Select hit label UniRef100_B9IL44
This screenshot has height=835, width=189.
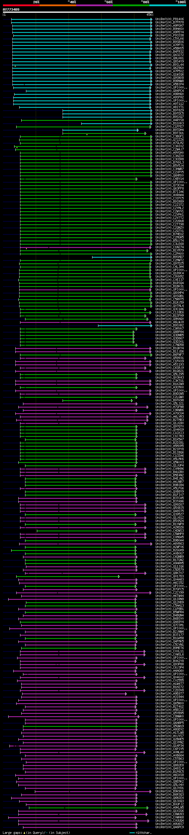(x=170, y=65)
